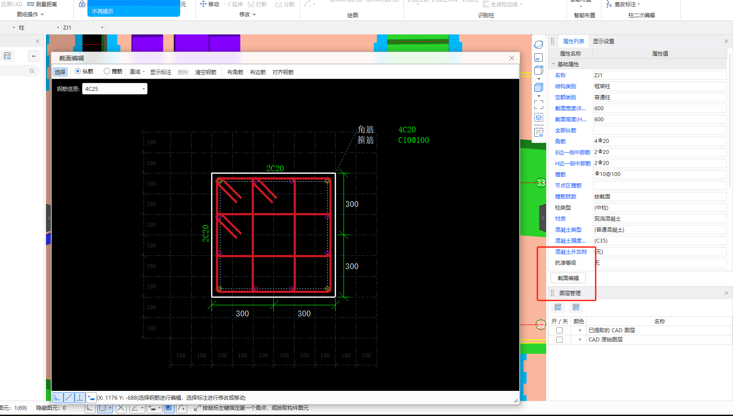Expand the 已提取的 CAD 图层 row

tap(580, 330)
